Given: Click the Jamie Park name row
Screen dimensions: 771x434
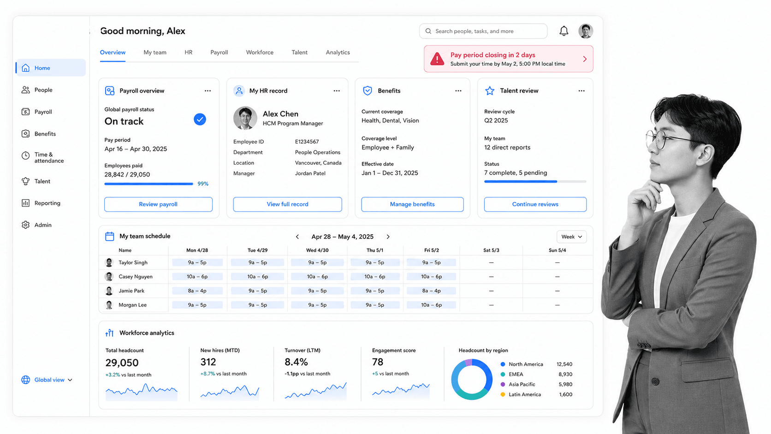Looking at the screenshot, I should 131,291.
